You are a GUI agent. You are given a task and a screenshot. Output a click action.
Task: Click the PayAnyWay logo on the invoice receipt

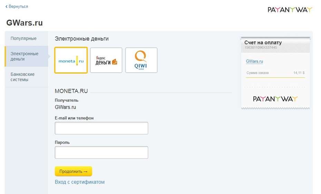coord(275,99)
